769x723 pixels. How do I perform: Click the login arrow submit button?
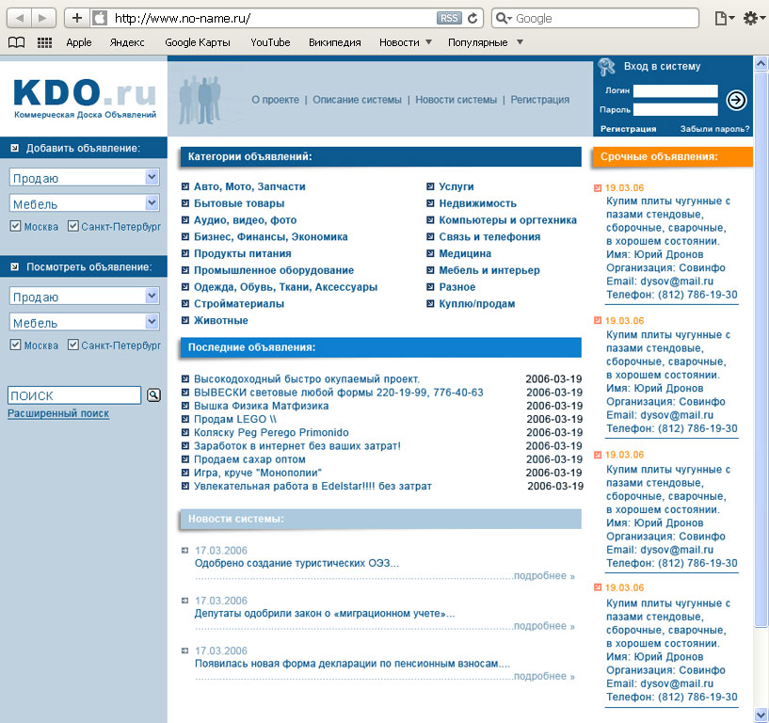point(737,100)
